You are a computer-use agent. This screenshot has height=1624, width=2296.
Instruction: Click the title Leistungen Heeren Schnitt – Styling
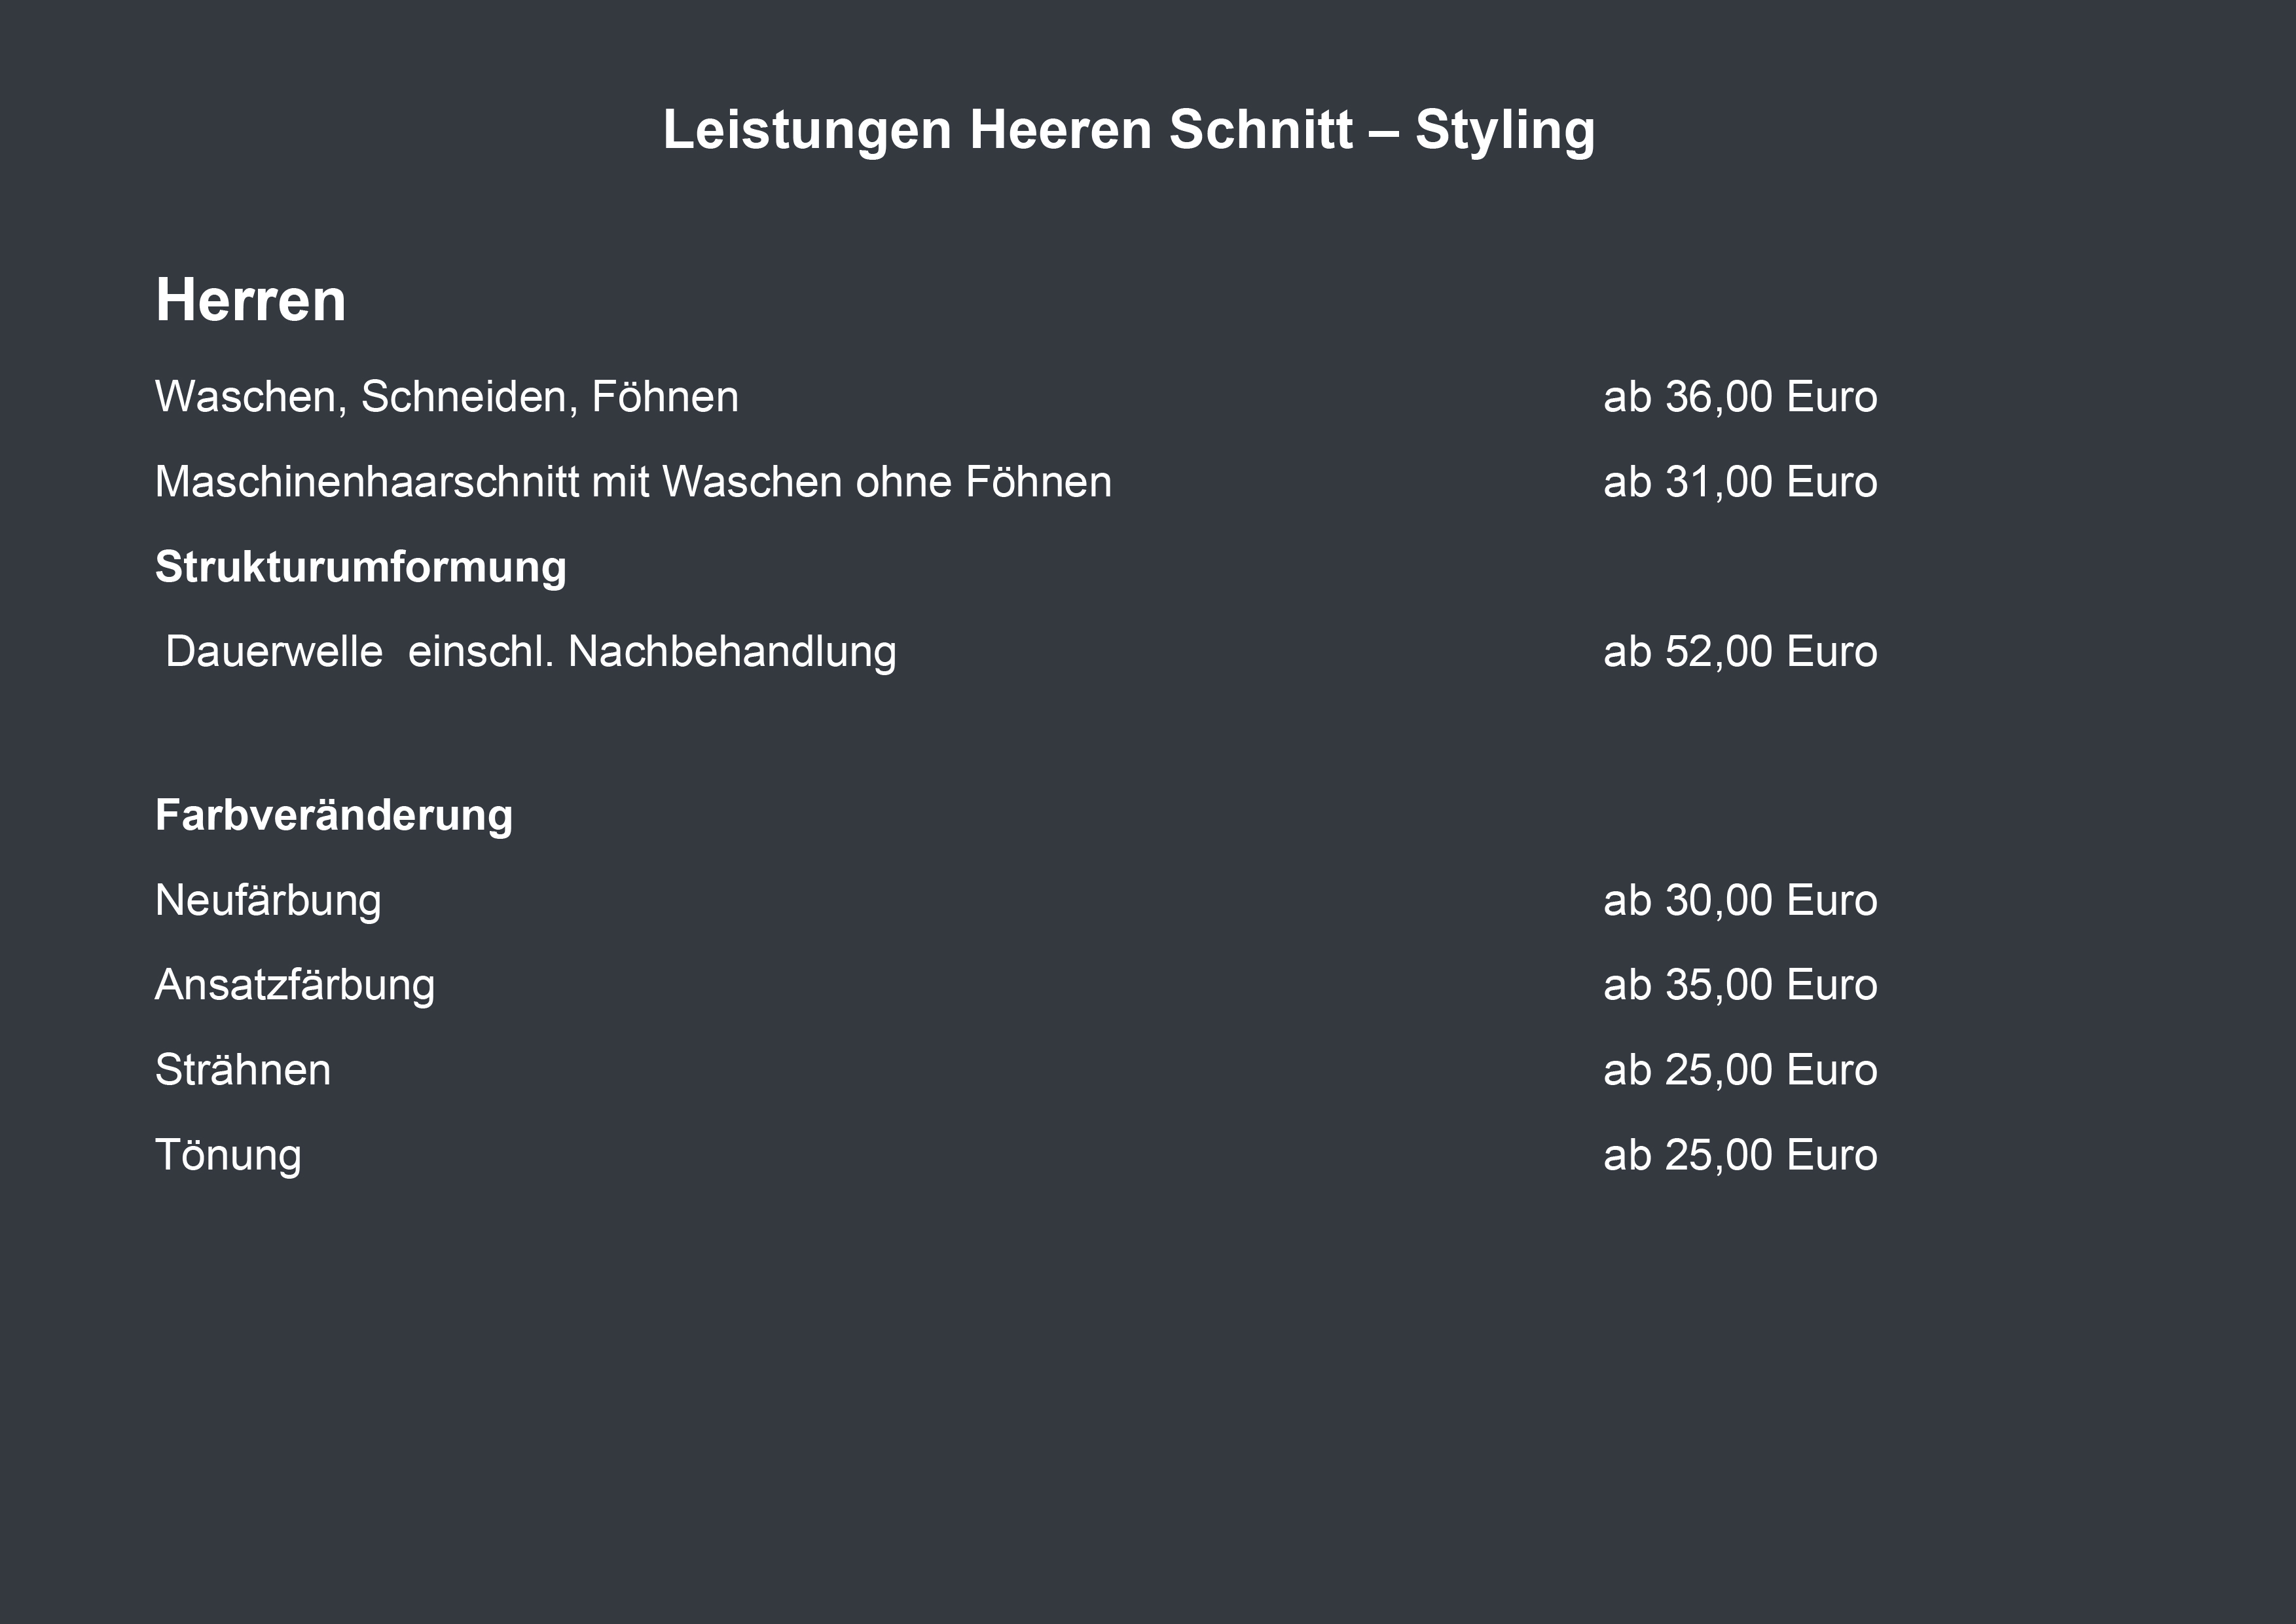1128,131
